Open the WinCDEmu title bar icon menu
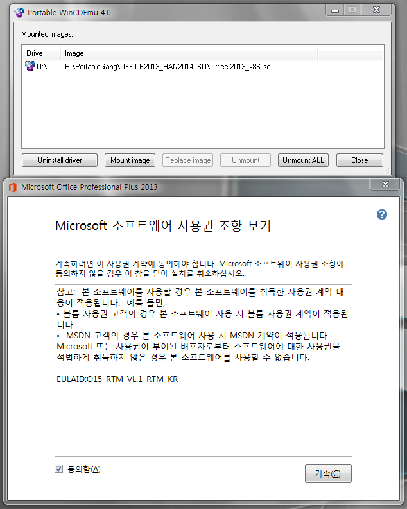This screenshot has width=407, height=509. tap(19, 13)
